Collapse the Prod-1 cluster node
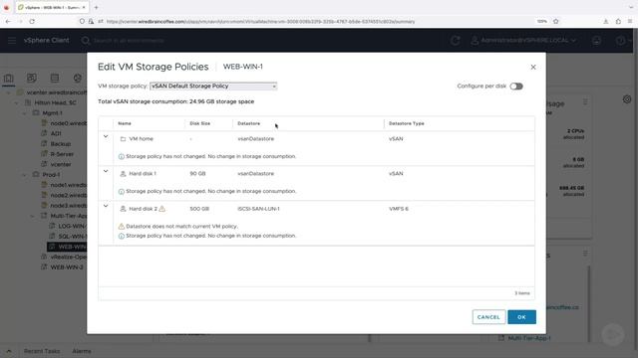This screenshot has width=638, height=358. pyautogui.click(x=24, y=175)
